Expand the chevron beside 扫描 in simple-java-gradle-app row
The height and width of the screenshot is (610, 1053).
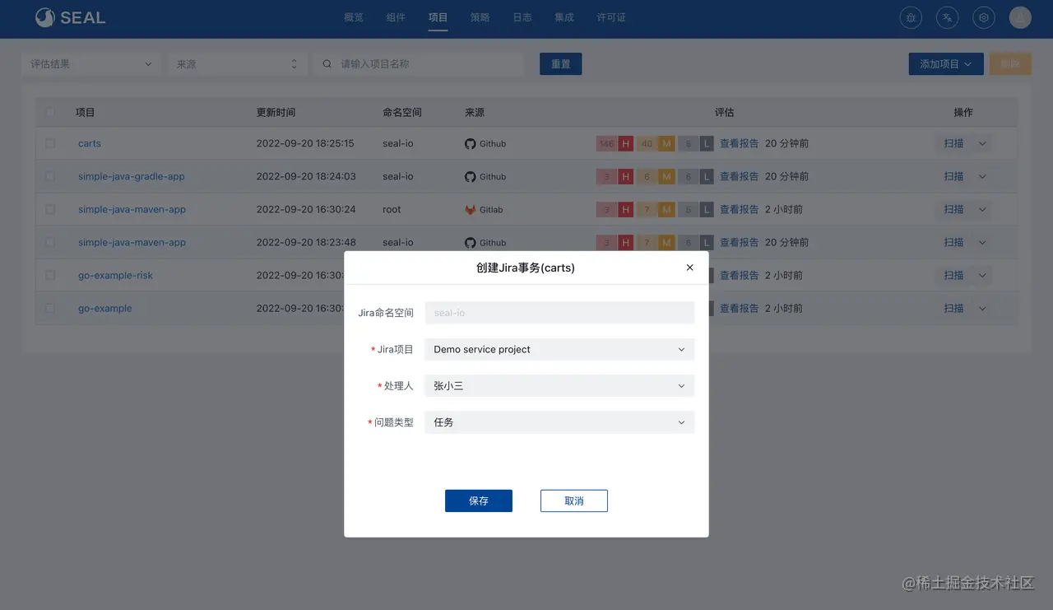click(x=982, y=176)
